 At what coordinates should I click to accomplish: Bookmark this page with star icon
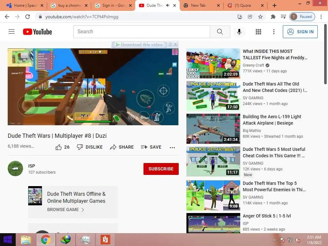click(x=260, y=17)
